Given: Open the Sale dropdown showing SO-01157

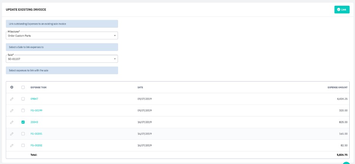Looking at the screenshot, I should pyautogui.click(x=62, y=59).
